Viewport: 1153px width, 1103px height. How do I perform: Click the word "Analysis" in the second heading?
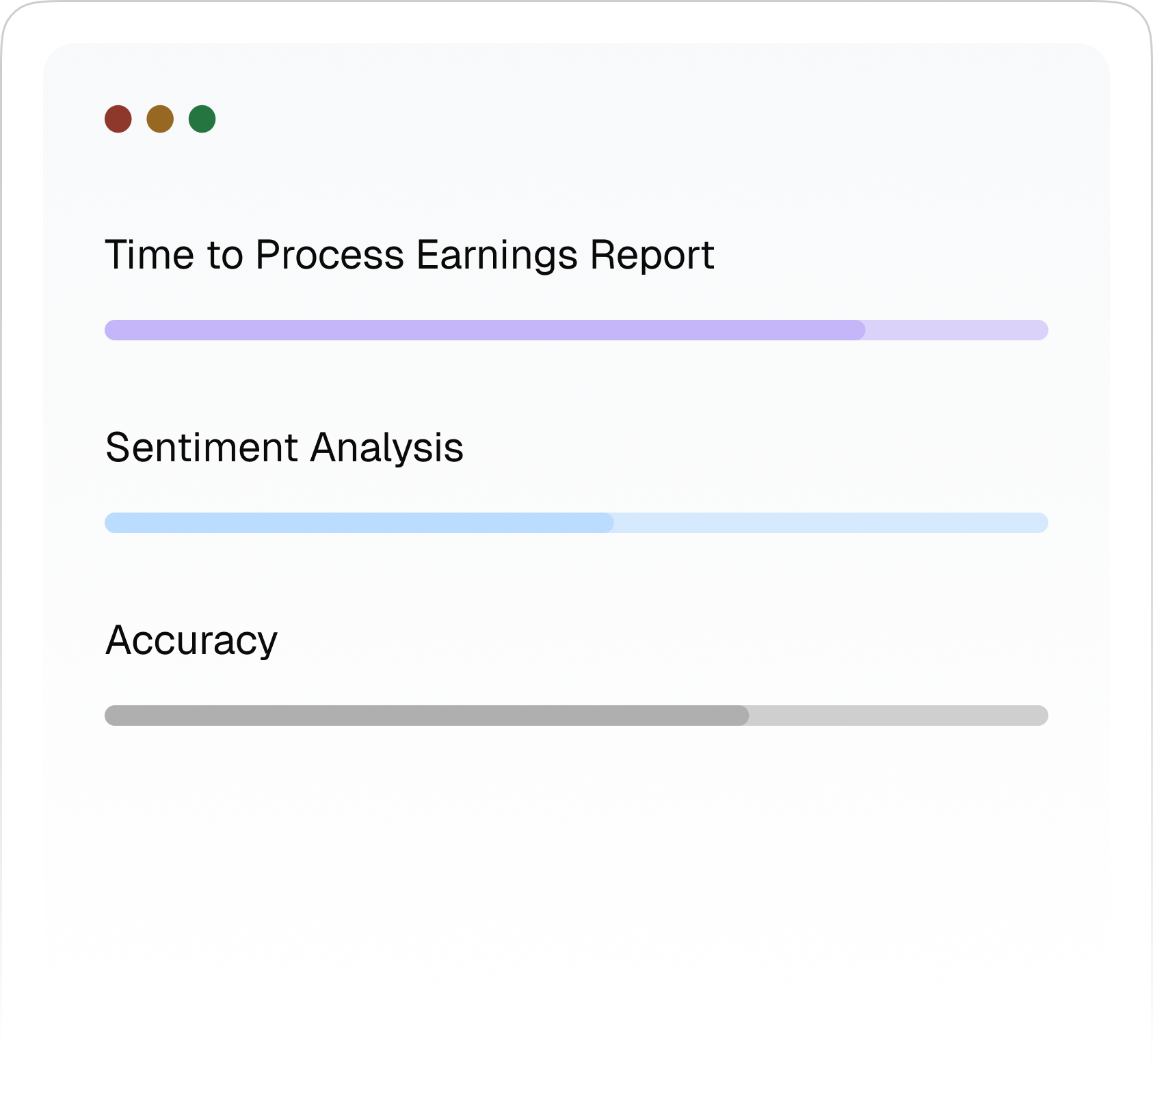[x=386, y=448]
